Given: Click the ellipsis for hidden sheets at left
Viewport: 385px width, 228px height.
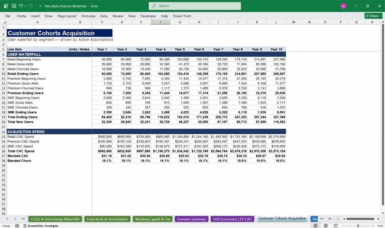Looking at the screenshot, I should [23, 219].
